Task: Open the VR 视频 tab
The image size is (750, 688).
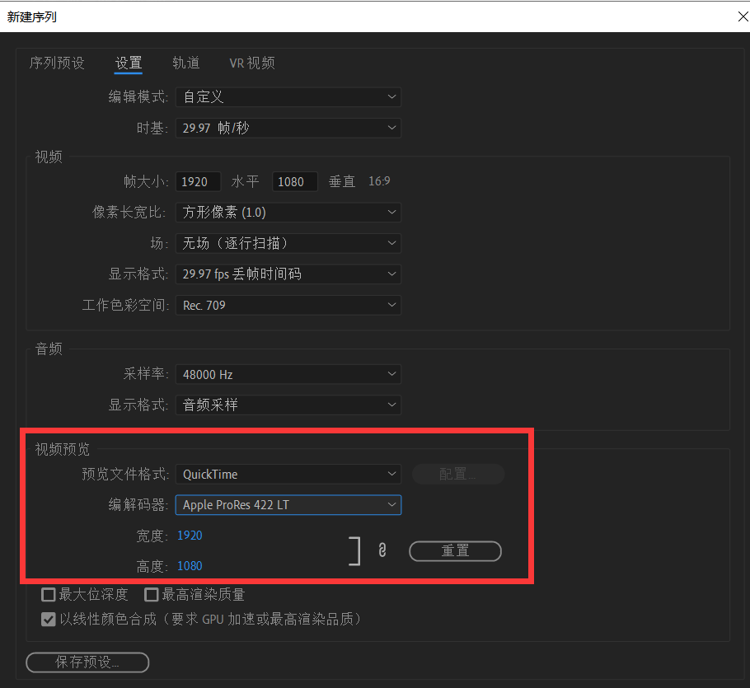Action: tap(252, 63)
